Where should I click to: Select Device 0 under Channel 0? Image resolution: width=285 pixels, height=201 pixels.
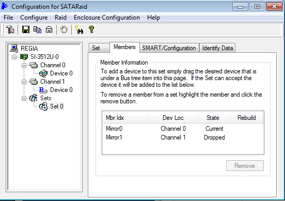(61, 73)
